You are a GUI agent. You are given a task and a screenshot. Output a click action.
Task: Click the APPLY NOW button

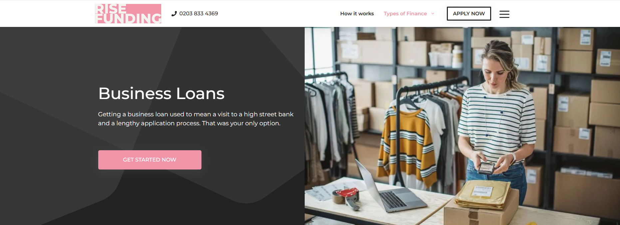(469, 14)
